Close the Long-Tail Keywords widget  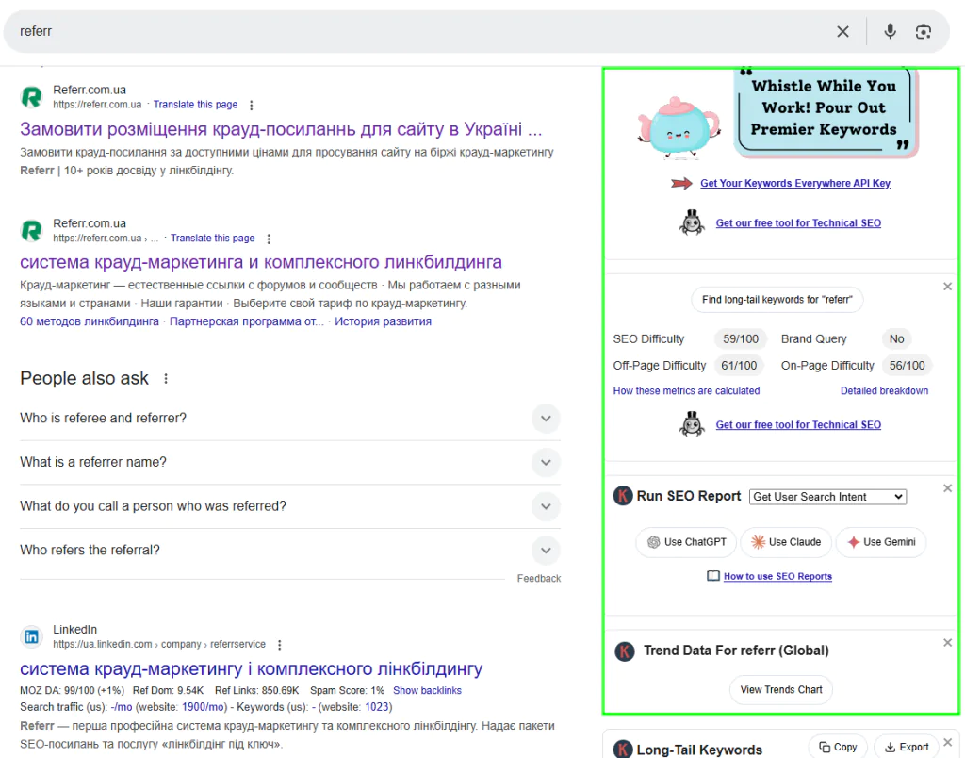tap(948, 742)
